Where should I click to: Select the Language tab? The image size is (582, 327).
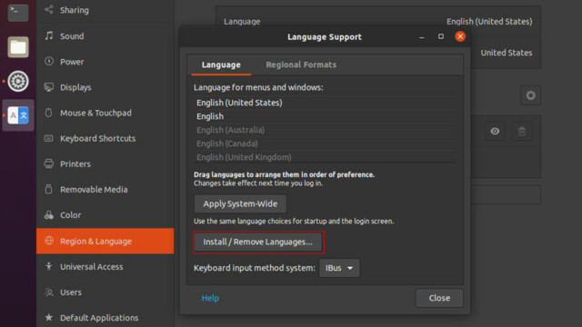pyautogui.click(x=221, y=64)
